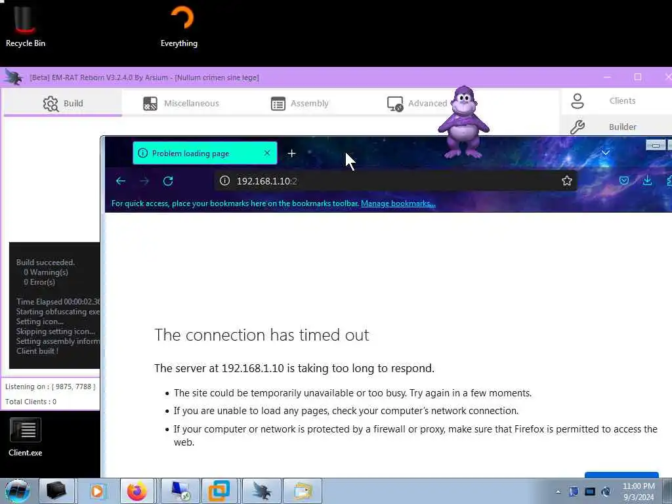The image size is (672, 504).
Task: Close the Problem loading page tab
Action: [x=267, y=153]
